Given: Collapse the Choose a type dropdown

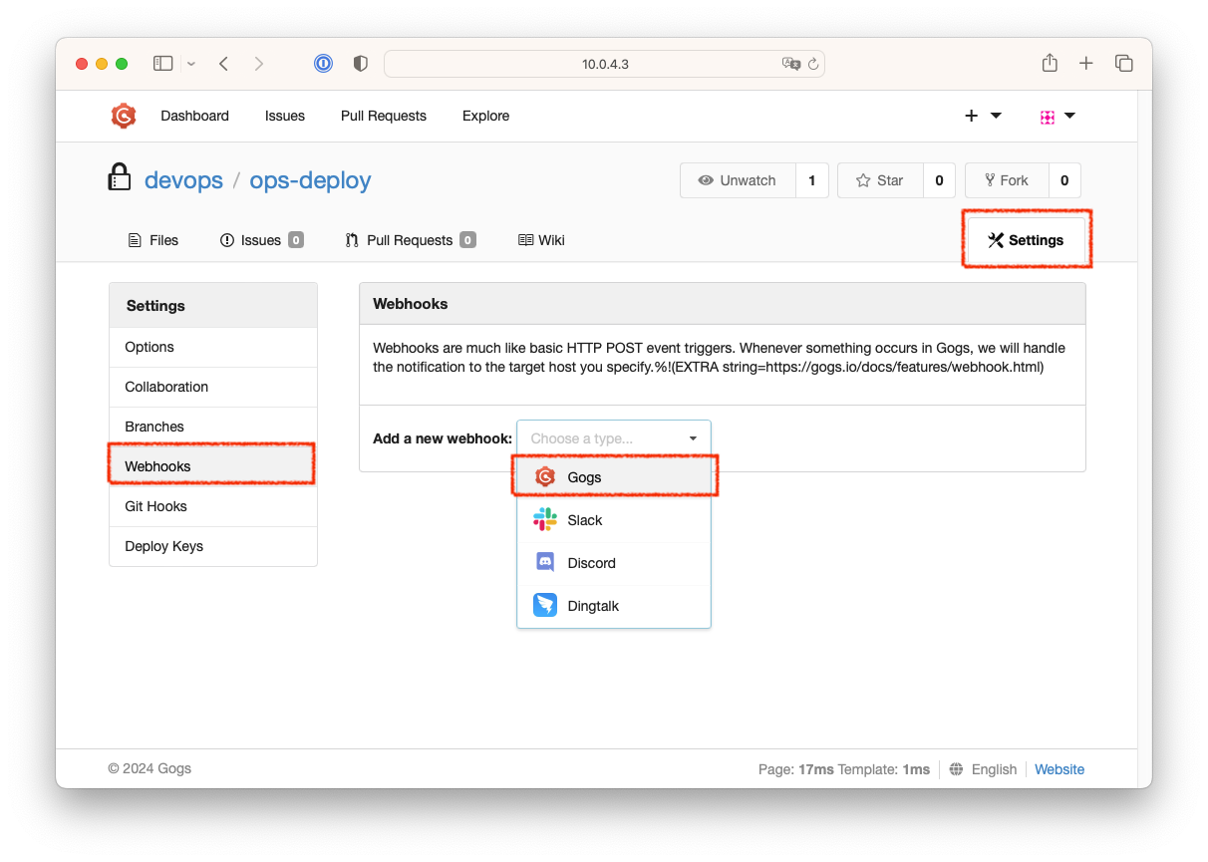Looking at the screenshot, I should point(614,438).
